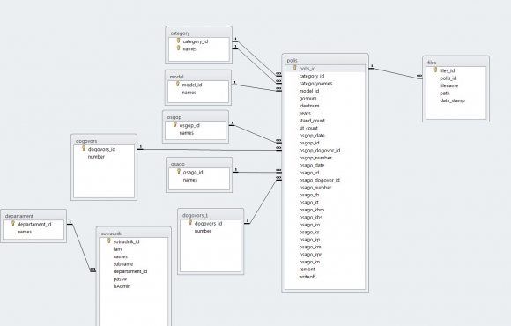This screenshot has height=326, width=511.
Task: Select the number field in dogovors table
Action: pyautogui.click(x=96, y=157)
